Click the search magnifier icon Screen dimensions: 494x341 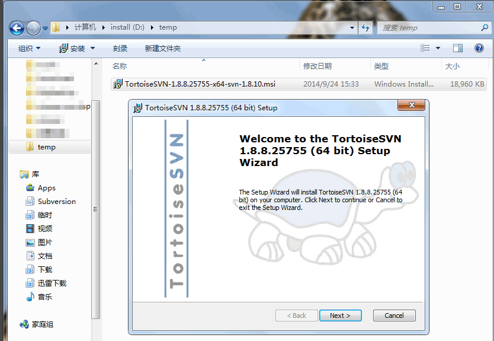click(485, 28)
